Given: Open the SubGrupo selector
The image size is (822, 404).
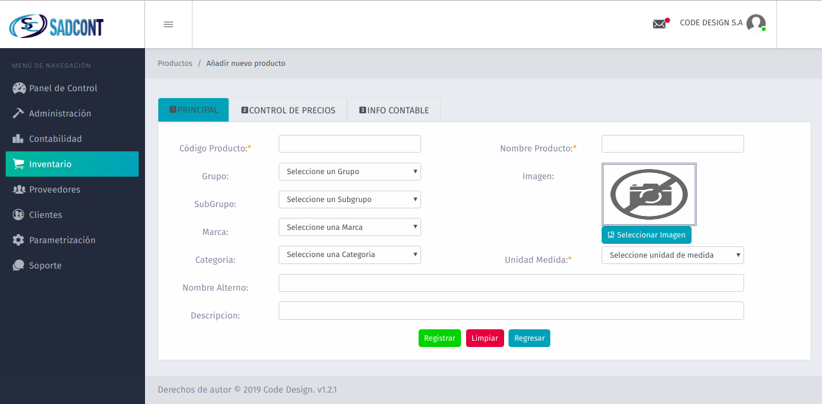Looking at the screenshot, I should 350,199.
